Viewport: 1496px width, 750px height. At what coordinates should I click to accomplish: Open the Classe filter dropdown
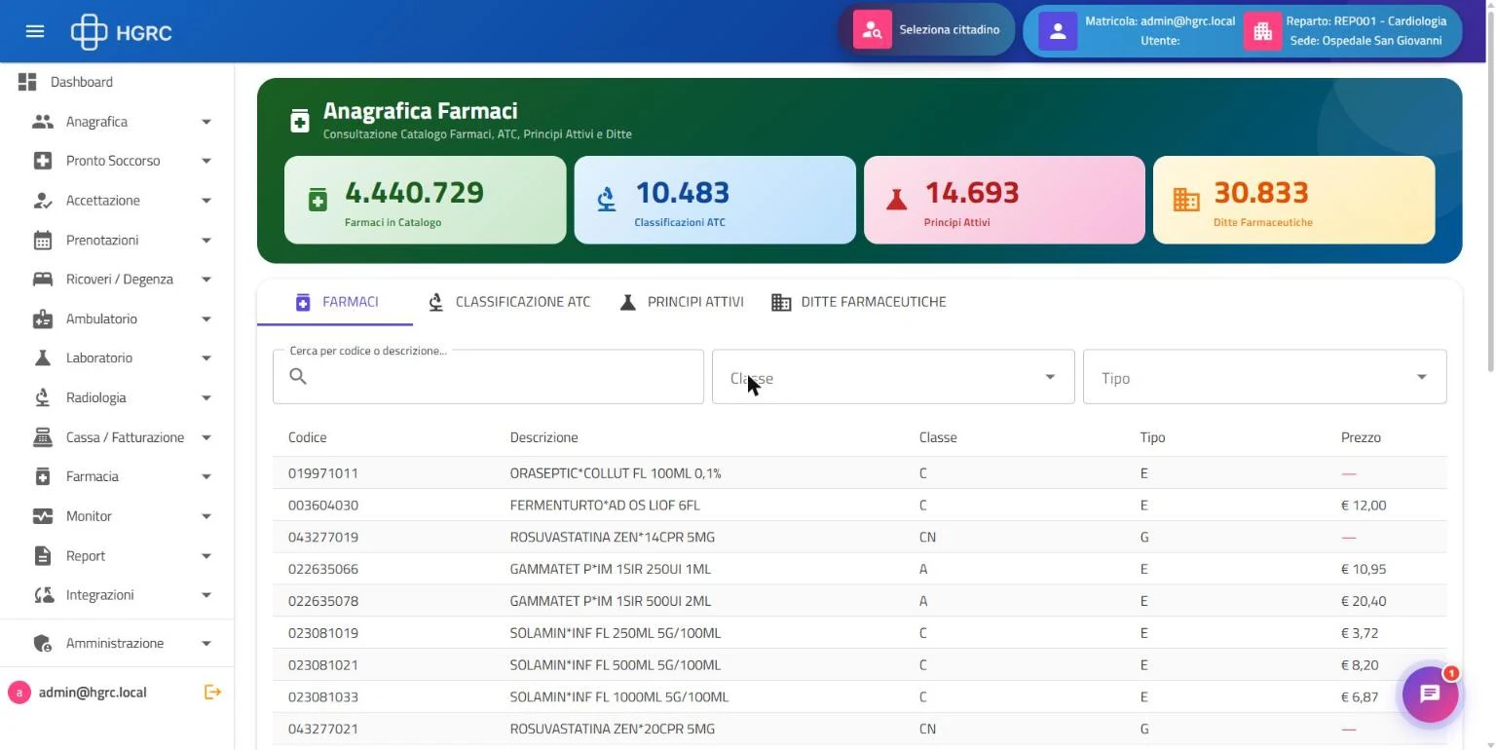tap(893, 377)
